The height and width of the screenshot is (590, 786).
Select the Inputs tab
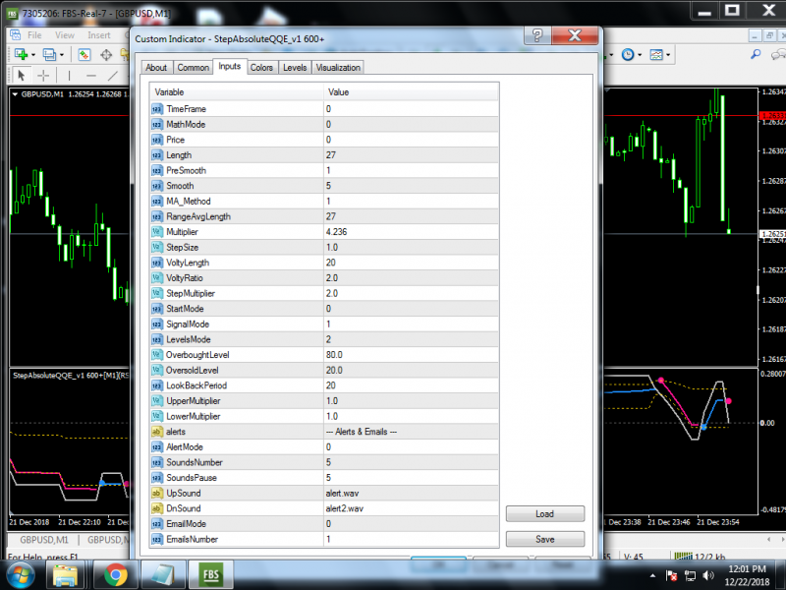[x=230, y=66]
